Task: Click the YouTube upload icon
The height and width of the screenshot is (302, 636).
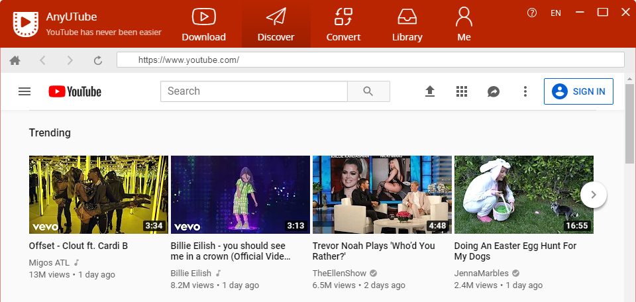Action: coord(430,91)
